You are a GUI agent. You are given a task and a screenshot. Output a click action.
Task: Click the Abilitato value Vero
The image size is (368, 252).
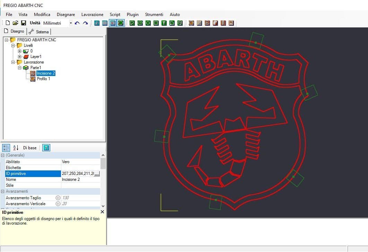(80, 162)
